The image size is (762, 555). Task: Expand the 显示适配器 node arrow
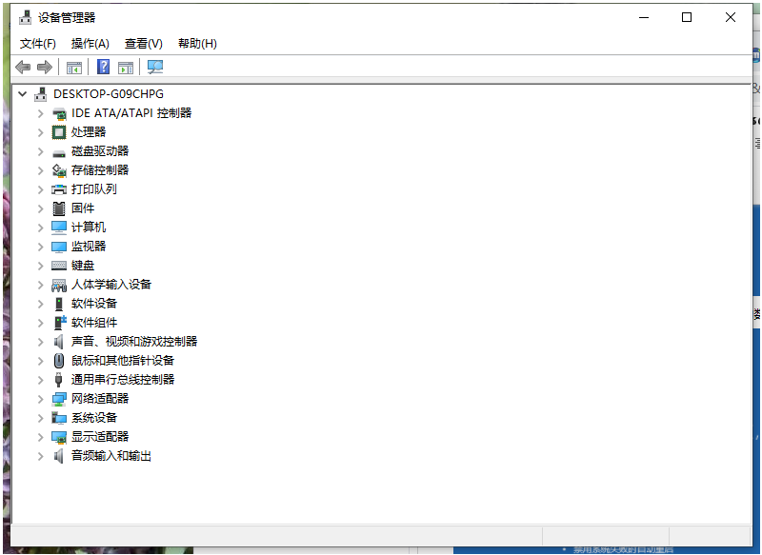(x=40, y=437)
